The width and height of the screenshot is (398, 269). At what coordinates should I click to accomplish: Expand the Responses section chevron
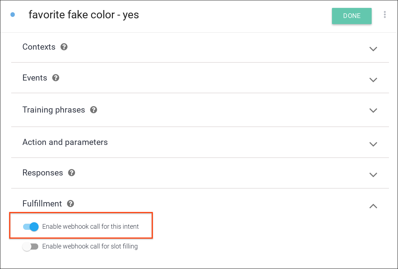pos(373,175)
